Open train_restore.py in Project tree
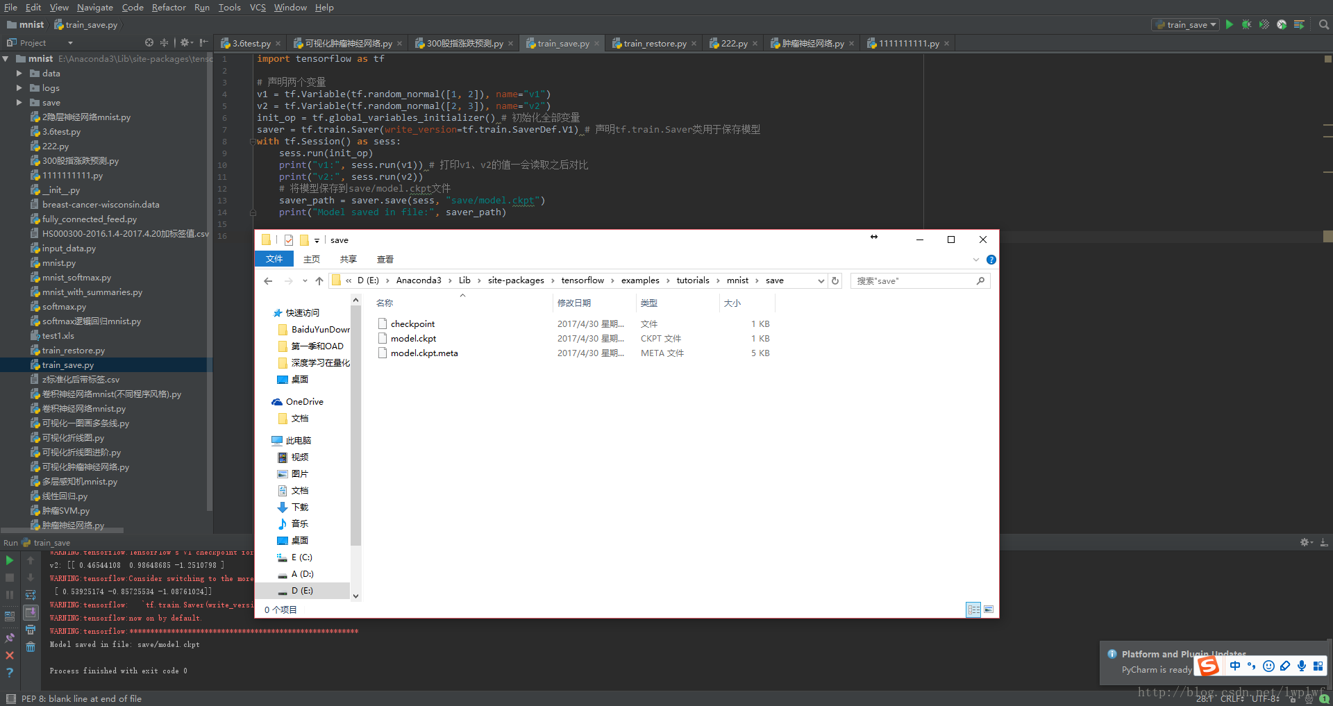This screenshot has height=706, width=1333. point(73,351)
